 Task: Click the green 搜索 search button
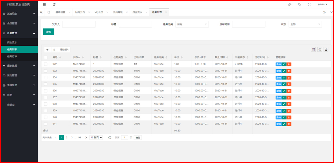coord(48,32)
